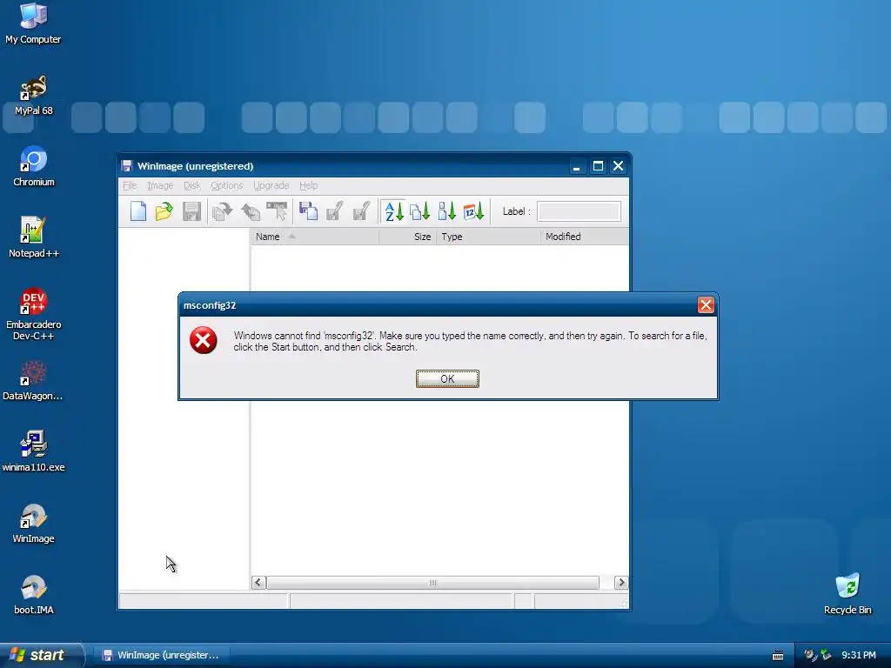Click the sort by type icon
This screenshot has width=891, height=668.
click(420, 211)
